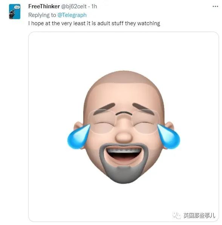Open the three-dot more options menu
The width and height of the screenshot is (222, 225).
[x=215, y=6]
